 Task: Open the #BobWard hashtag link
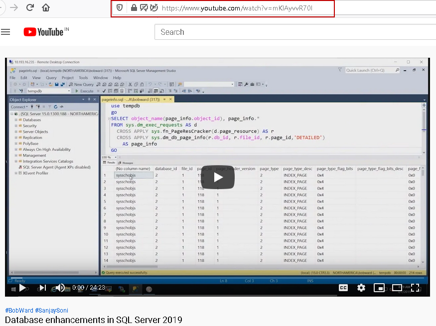(19, 310)
